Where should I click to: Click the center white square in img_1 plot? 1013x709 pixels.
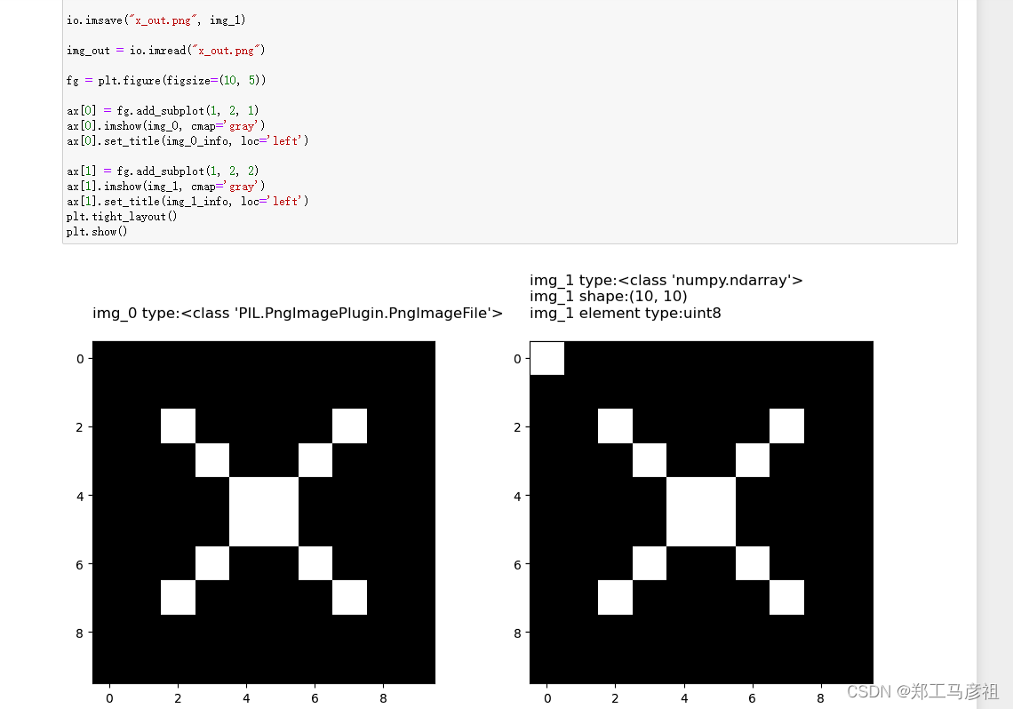click(701, 512)
